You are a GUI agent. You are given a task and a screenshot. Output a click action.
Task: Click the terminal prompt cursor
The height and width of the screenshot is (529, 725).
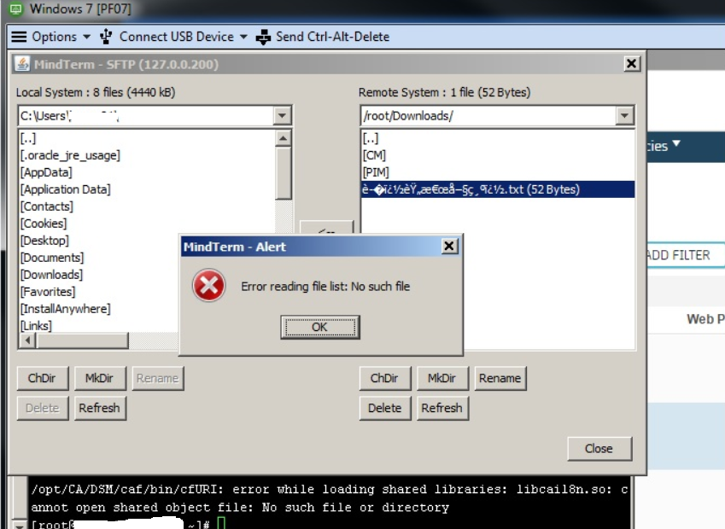221,524
